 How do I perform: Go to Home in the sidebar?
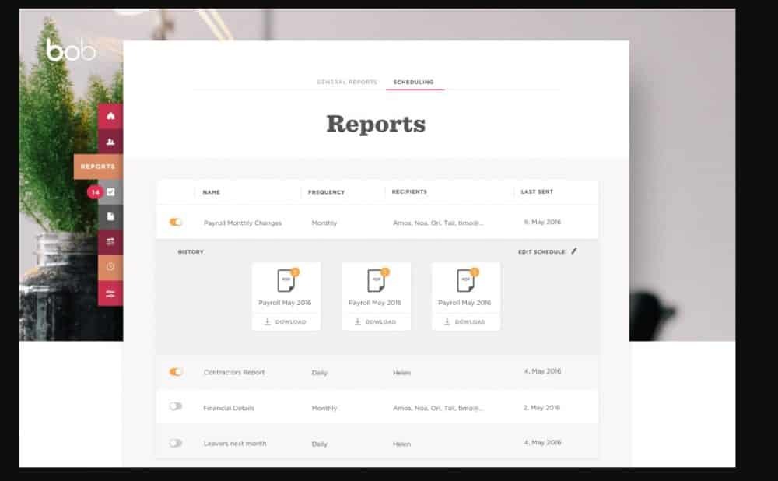point(110,116)
